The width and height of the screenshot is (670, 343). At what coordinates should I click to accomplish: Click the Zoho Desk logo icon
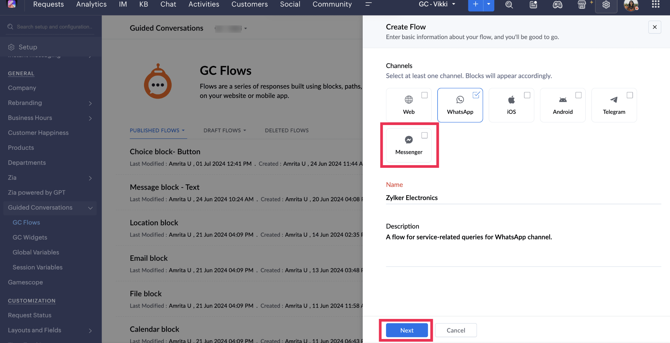tap(12, 4)
